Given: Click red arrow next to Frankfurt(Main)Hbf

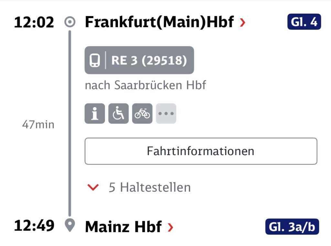Looking at the screenshot, I should tap(243, 22).
